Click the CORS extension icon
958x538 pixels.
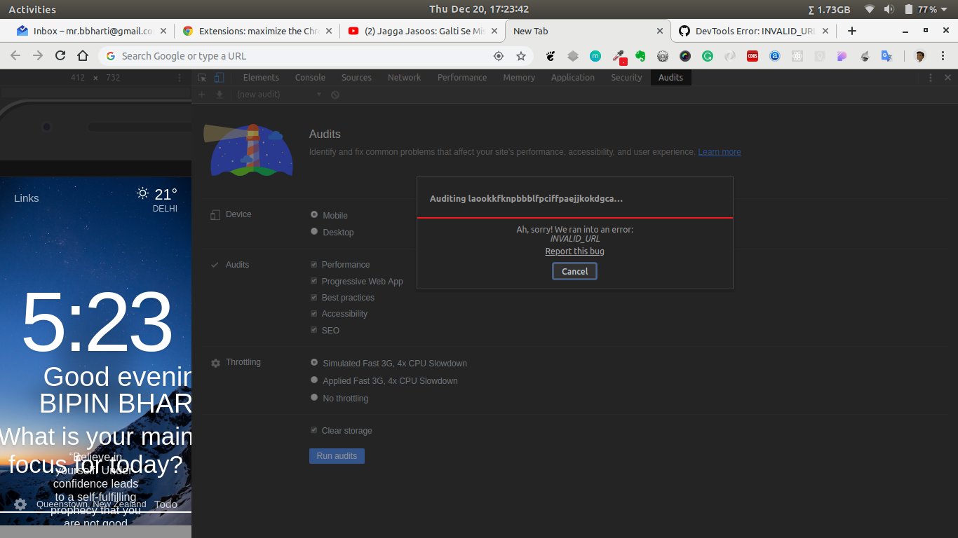[753, 55]
